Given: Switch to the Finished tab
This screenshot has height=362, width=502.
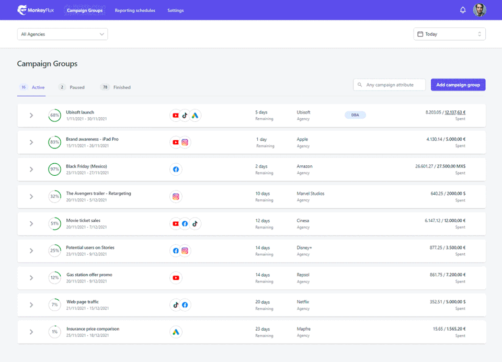Looking at the screenshot, I should [x=115, y=87].
